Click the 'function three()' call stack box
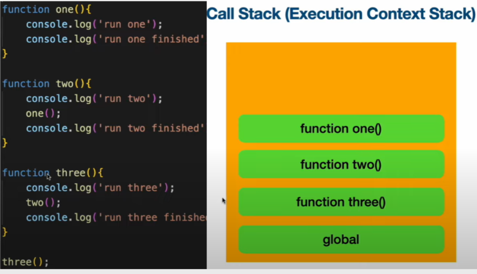This screenshot has width=477, height=274. (x=341, y=202)
